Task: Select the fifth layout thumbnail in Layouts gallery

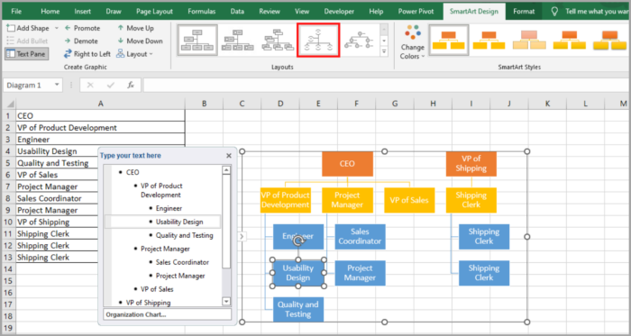Action: pos(360,41)
